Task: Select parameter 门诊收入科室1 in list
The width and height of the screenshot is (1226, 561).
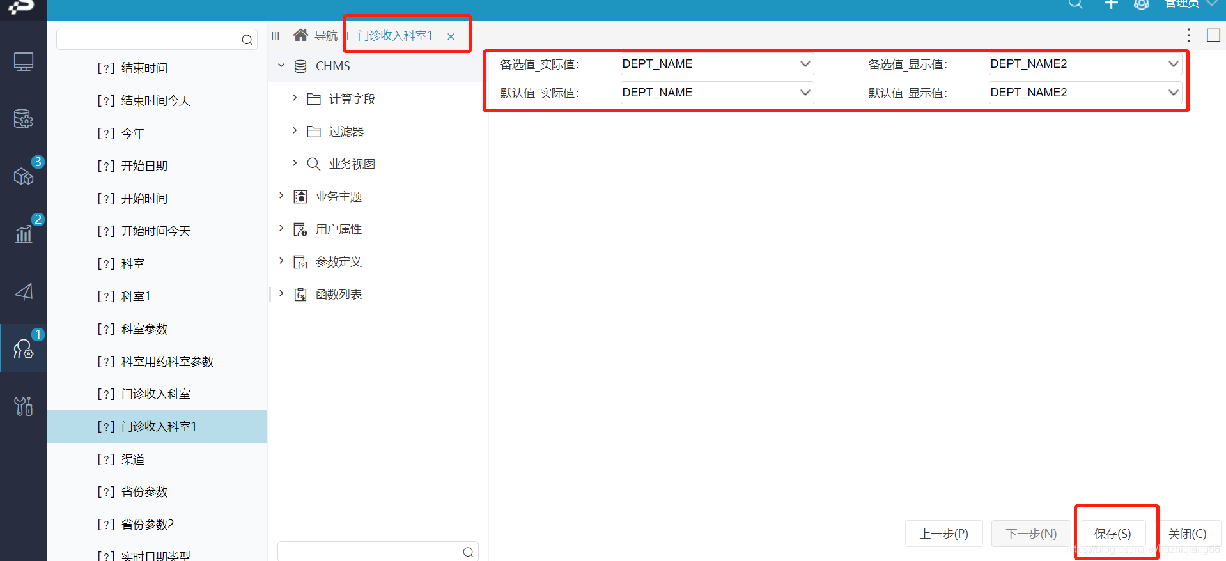Action: pyautogui.click(x=157, y=426)
